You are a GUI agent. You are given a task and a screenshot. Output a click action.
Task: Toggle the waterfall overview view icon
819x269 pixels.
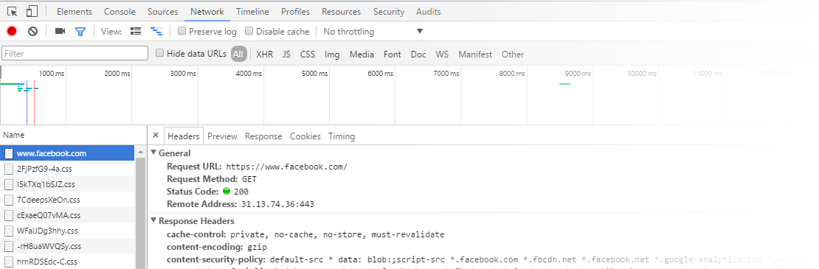coord(156,31)
